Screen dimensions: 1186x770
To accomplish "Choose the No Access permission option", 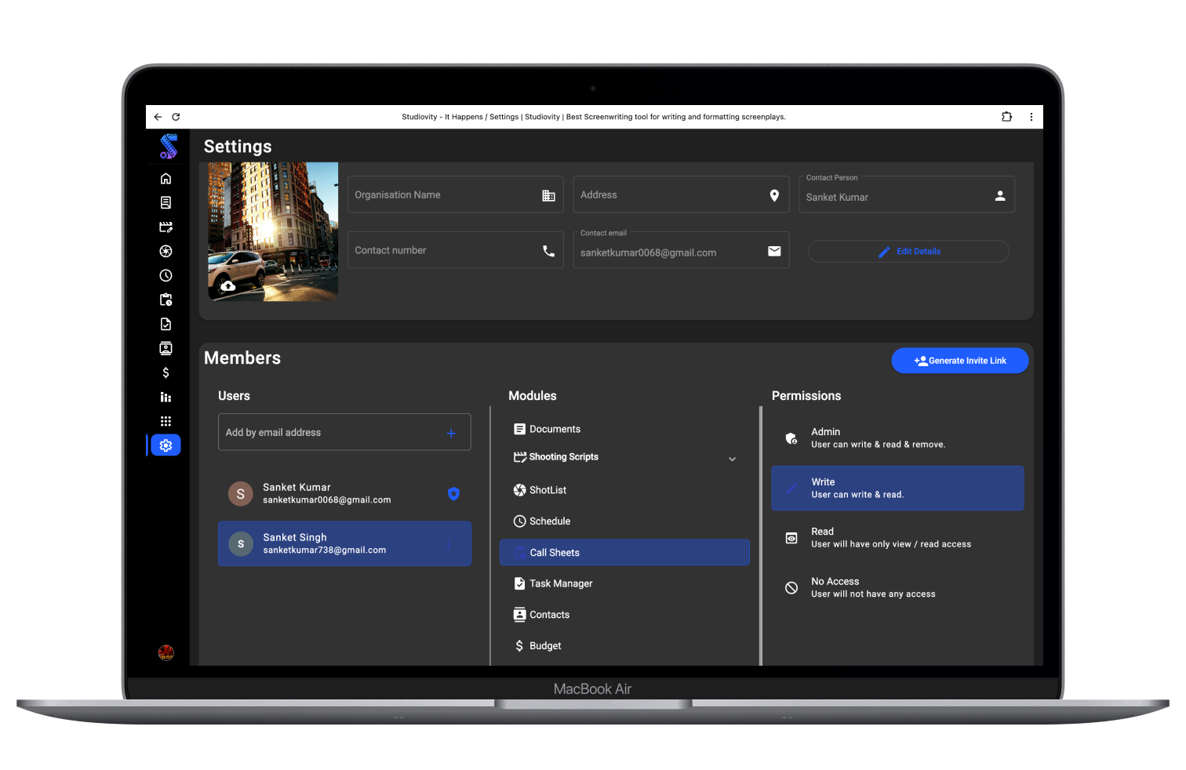I will tap(897, 588).
